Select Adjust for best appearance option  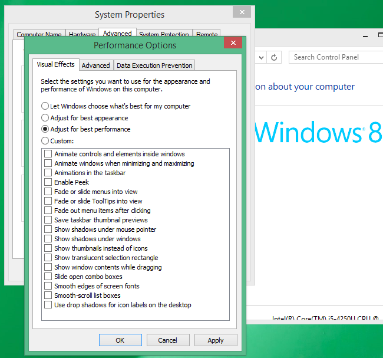[45, 118]
